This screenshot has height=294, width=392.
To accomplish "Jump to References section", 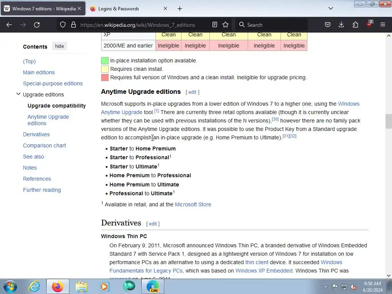I will point(37,179).
